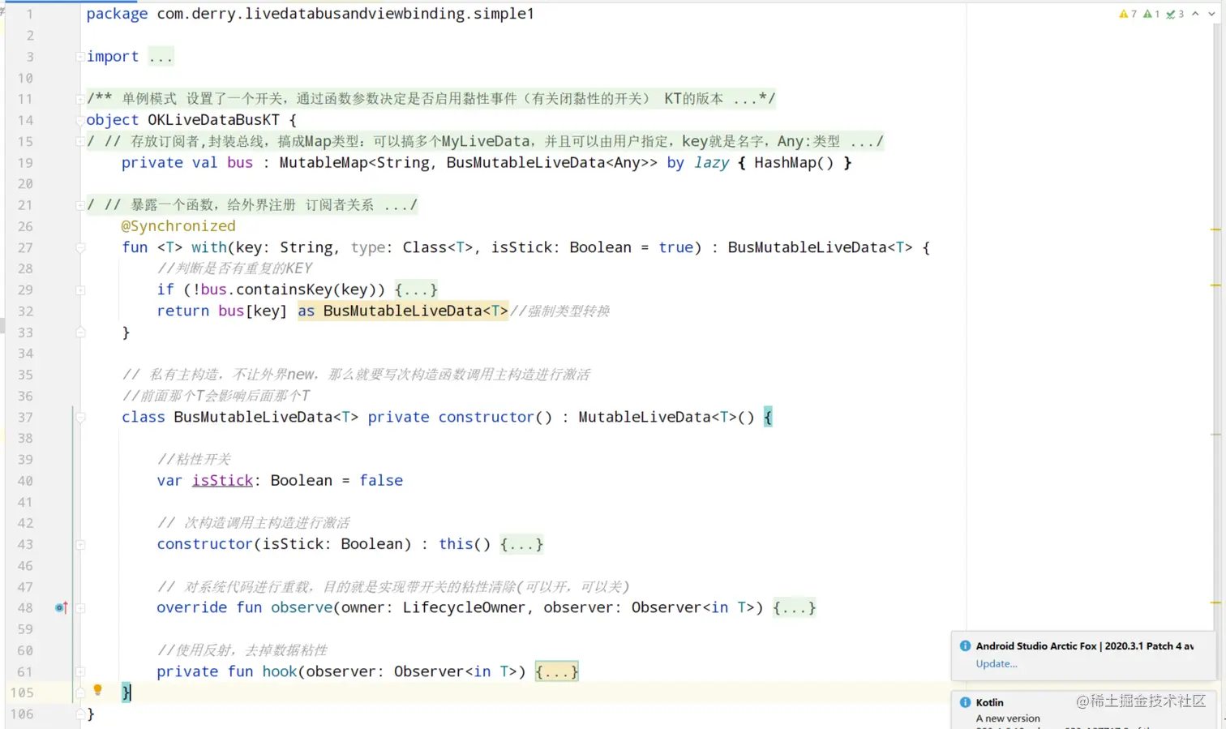Click the top yellow warning stripe on scrollbar
The height and width of the screenshot is (729, 1226).
1215,230
